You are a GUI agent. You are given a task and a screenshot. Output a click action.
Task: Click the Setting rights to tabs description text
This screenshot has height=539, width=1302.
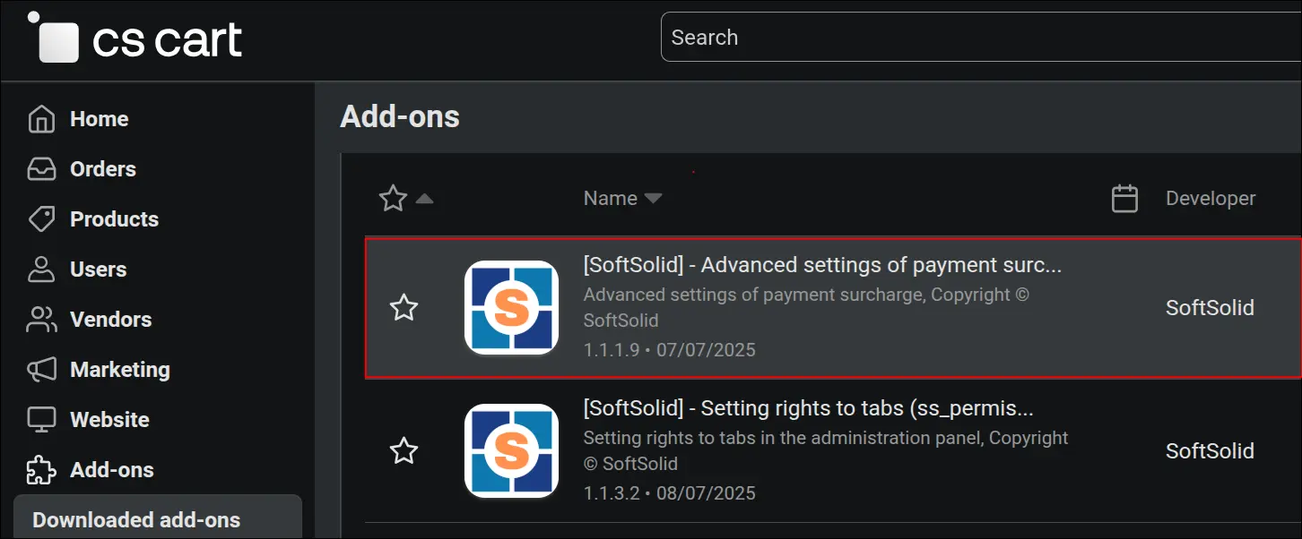(x=826, y=450)
